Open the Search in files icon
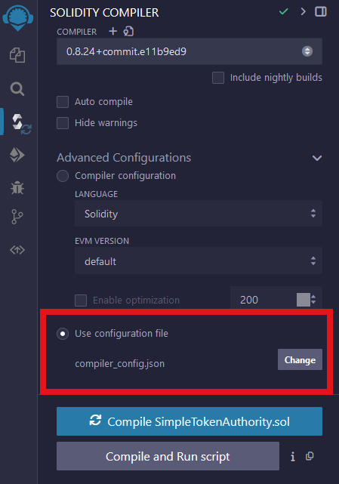Image resolution: width=339 pixels, height=484 pixels. (17, 89)
